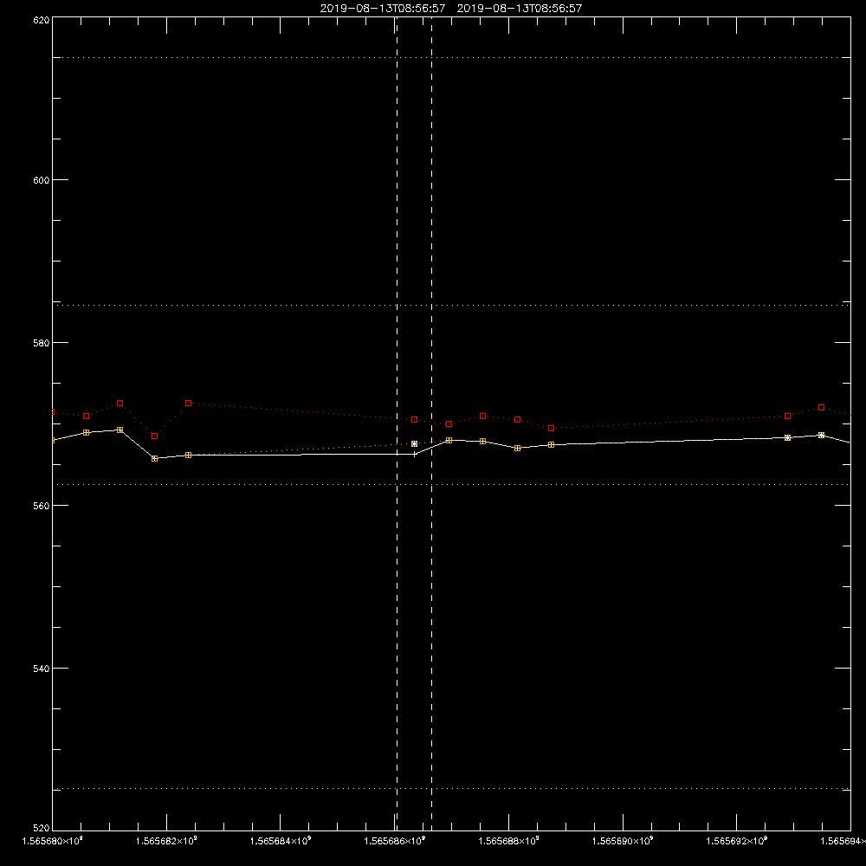Click the left timestamp in the plot title

click(x=383, y=9)
